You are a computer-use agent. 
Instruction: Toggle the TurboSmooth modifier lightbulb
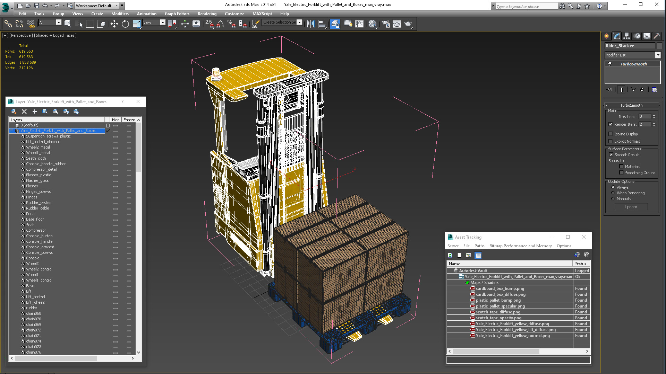tap(610, 64)
